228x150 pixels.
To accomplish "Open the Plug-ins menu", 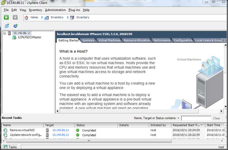I will pyautogui.click(x=74, y=10).
